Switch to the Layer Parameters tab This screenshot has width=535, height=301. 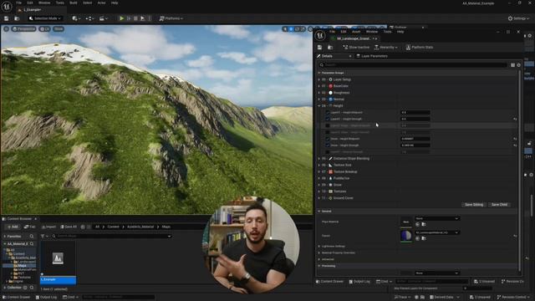[x=371, y=56]
